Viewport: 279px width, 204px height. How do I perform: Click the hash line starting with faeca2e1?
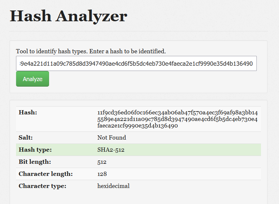click(x=137, y=126)
